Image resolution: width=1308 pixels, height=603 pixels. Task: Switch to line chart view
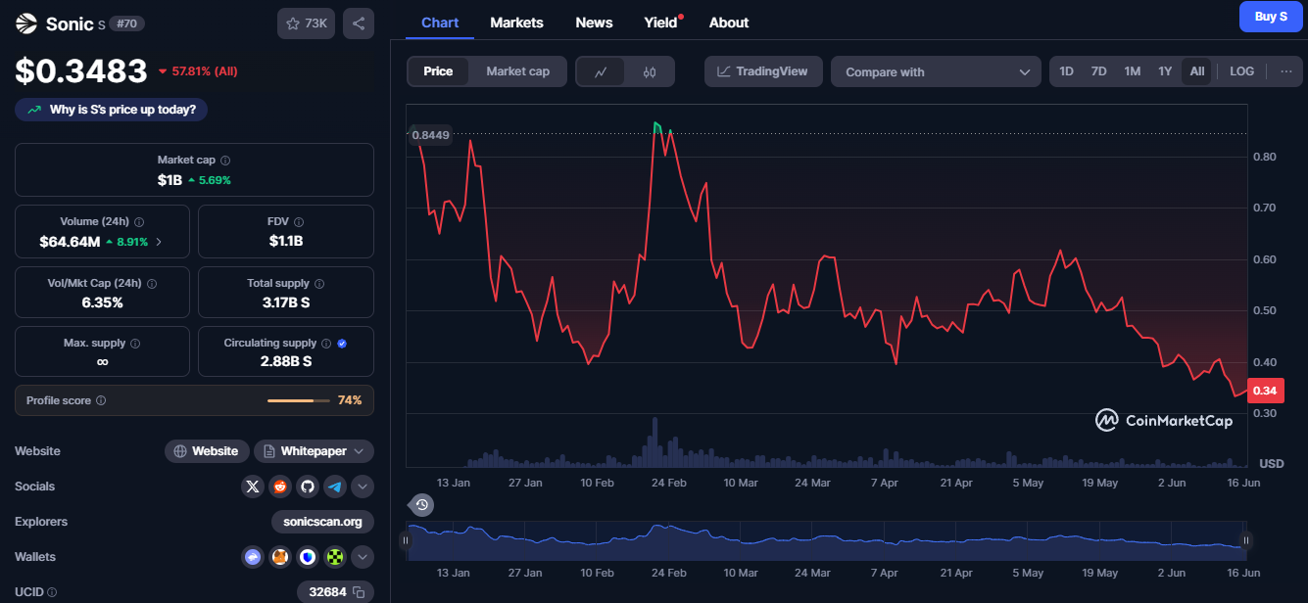(601, 71)
